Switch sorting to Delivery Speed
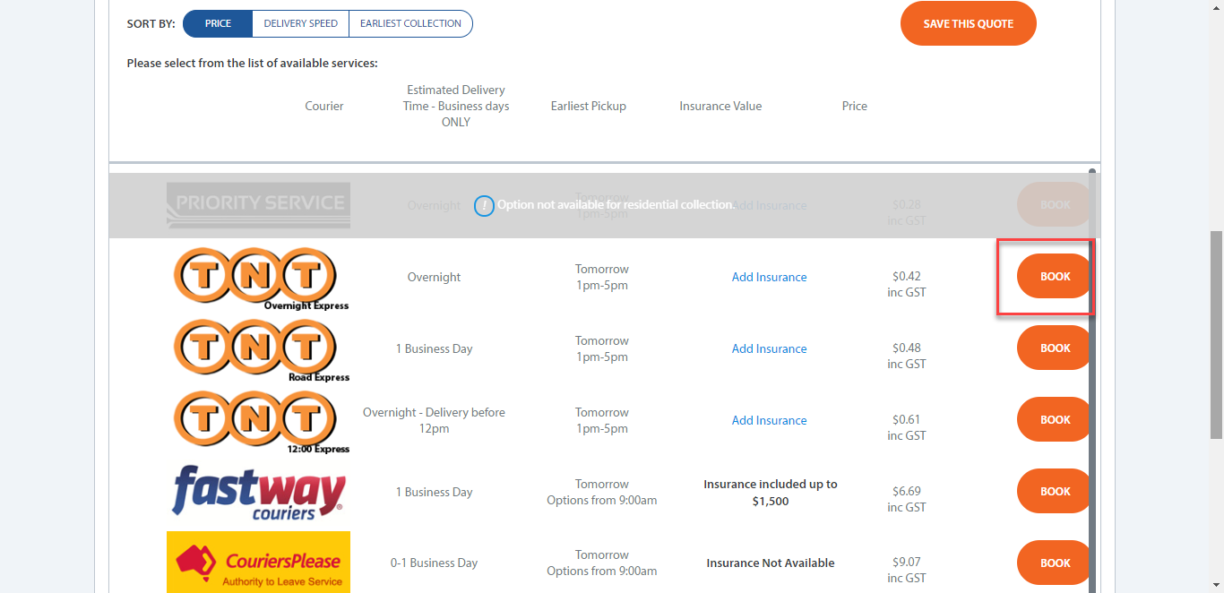This screenshot has width=1224, height=593. [x=300, y=23]
